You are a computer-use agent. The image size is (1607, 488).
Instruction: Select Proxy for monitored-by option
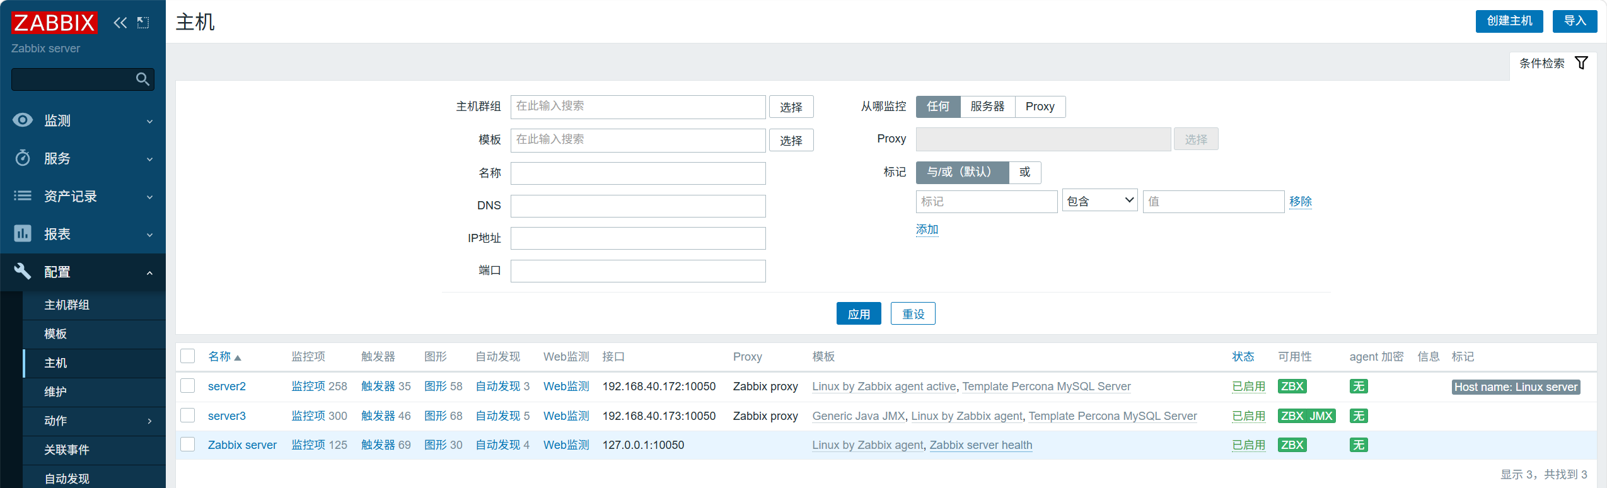1040,107
